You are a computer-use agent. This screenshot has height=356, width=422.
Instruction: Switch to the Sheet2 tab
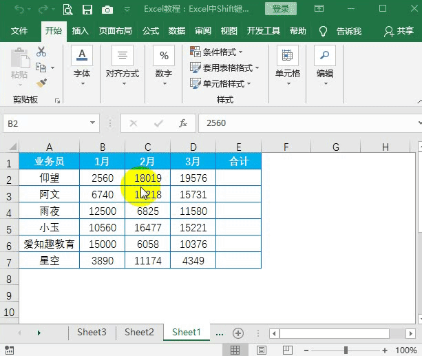pos(139,333)
